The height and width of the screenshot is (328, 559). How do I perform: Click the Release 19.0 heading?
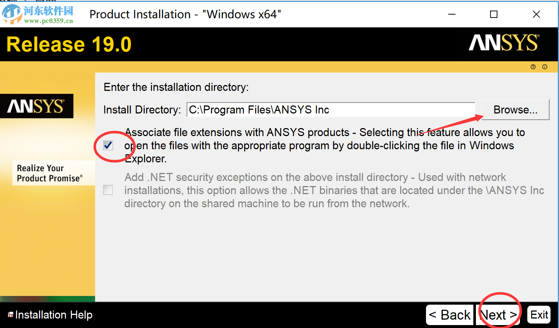click(69, 45)
